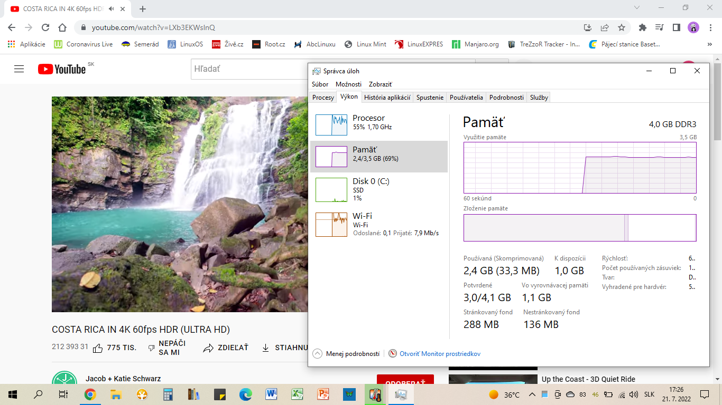Open Chrome side panel icon
The width and height of the screenshot is (722, 405).
point(676,27)
